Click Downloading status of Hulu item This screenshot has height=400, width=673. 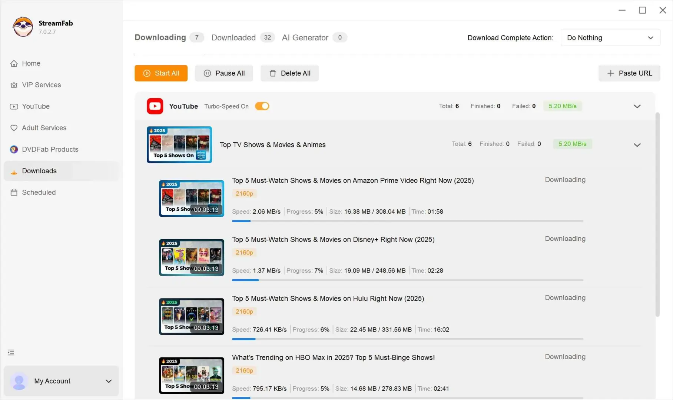[565, 298]
